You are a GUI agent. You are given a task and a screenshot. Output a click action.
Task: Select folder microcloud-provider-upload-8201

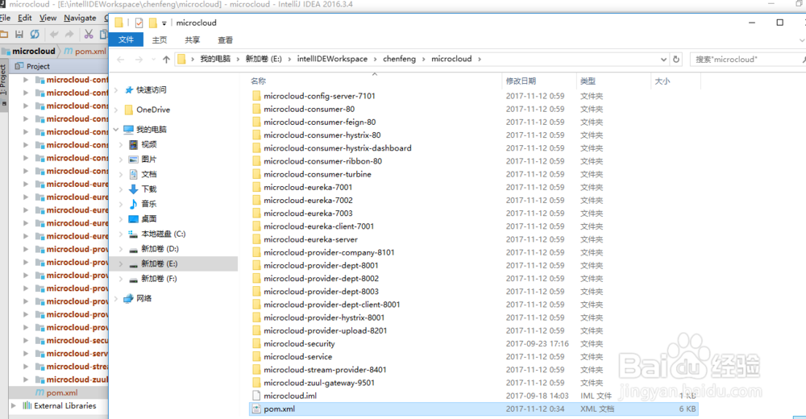coord(326,330)
